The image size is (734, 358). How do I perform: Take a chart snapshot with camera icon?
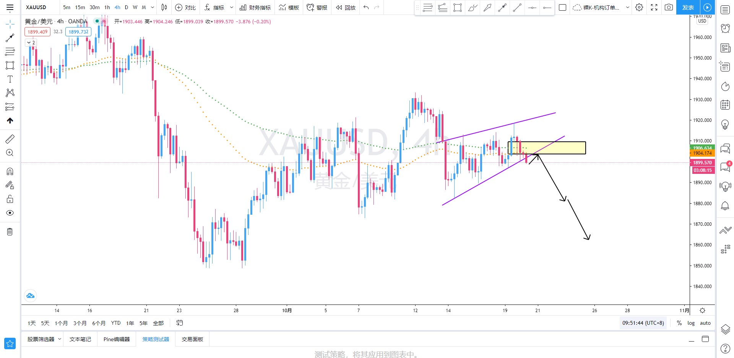pyautogui.click(x=669, y=7)
